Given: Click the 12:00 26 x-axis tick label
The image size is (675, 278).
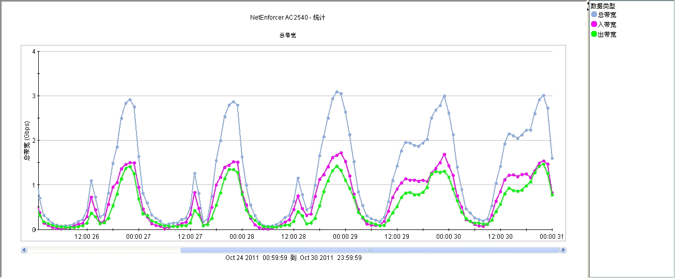Looking at the screenshot, I should click(87, 237).
